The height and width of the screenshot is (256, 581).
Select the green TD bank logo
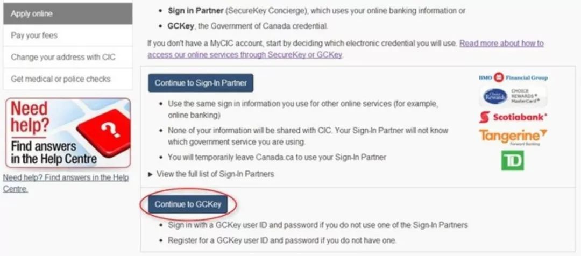click(x=513, y=160)
